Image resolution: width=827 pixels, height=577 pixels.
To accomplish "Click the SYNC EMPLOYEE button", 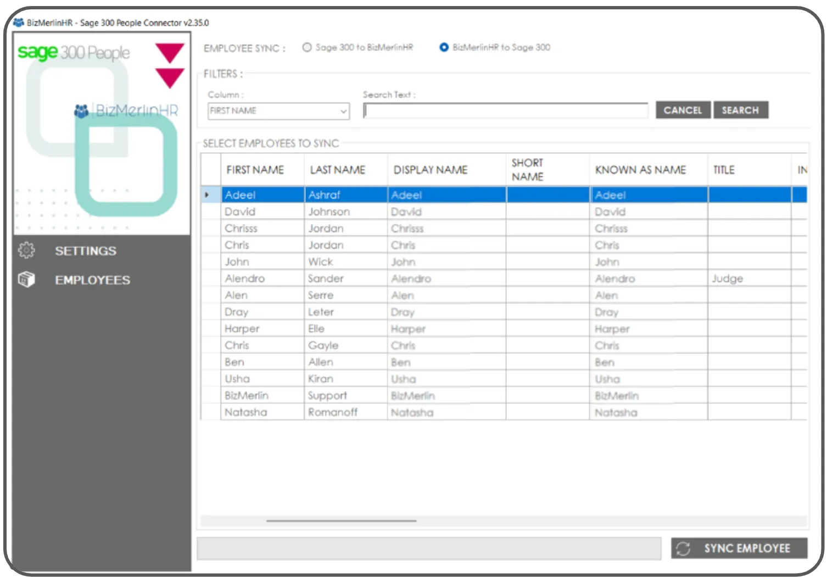I will pos(739,548).
